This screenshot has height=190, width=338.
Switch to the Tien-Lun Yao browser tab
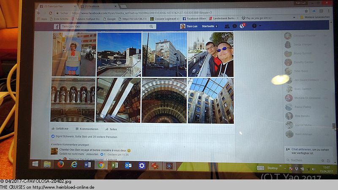coord(57,6)
